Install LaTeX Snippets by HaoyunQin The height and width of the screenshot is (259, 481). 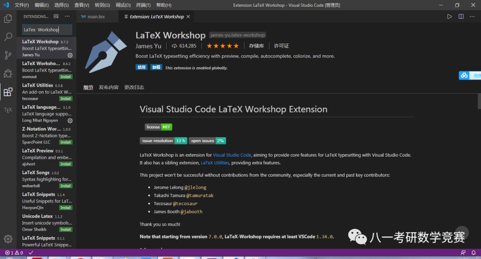coord(65,208)
